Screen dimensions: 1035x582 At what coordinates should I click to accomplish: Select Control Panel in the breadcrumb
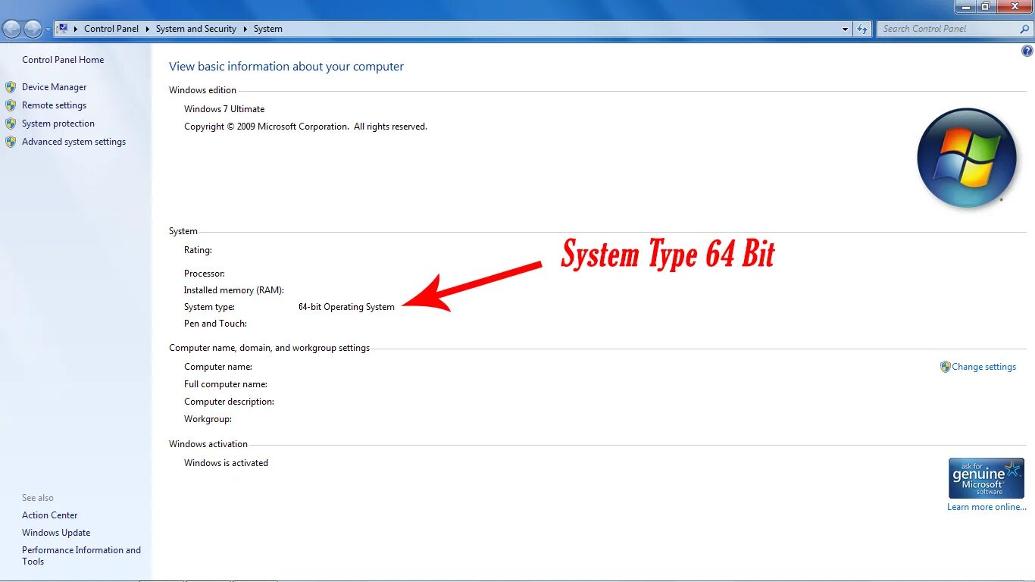(x=111, y=29)
